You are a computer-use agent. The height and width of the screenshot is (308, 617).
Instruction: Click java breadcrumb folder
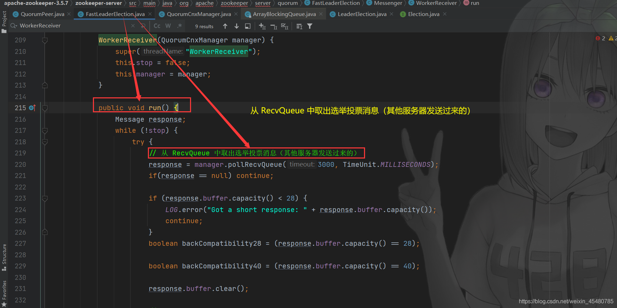point(167,3)
